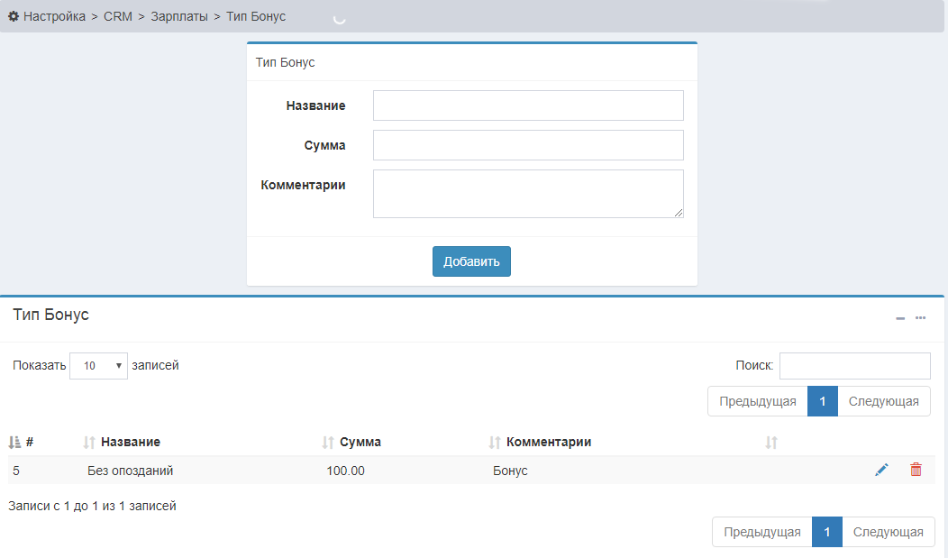
Task: Click the Название input field
Action: pos(528,105)
